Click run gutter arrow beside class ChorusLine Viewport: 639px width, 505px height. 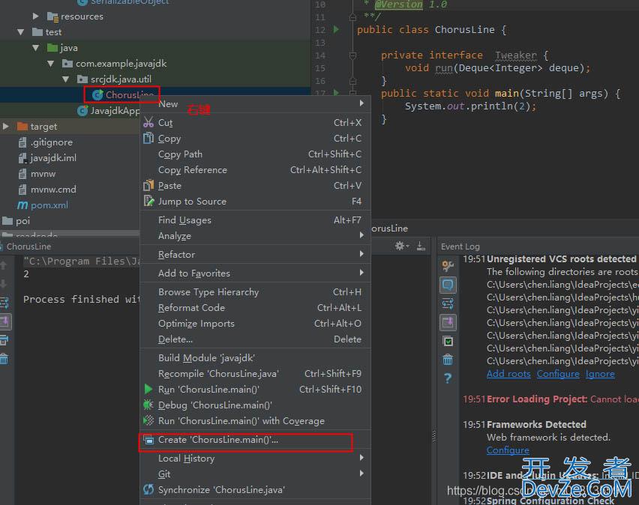coord(336,29)
